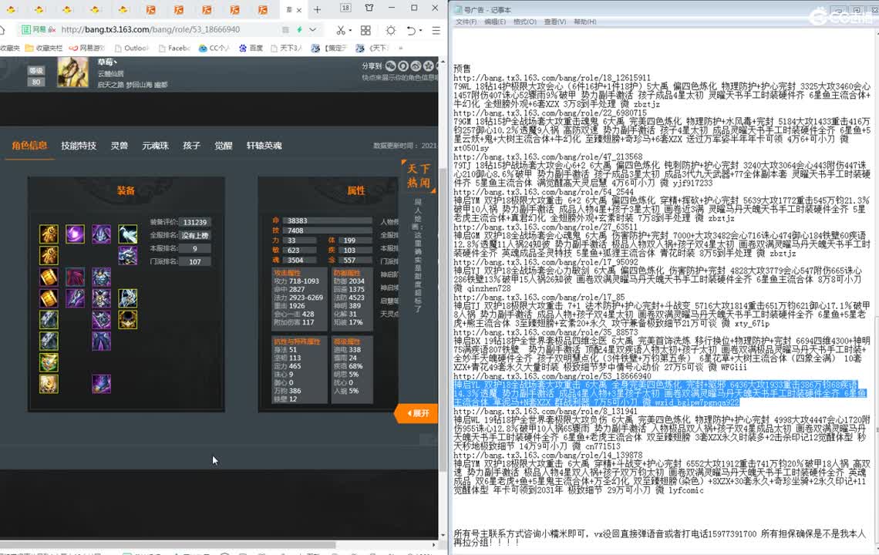Click the character avatar portrait
This screenshot has height=555, width=879.
pos(72,72)
